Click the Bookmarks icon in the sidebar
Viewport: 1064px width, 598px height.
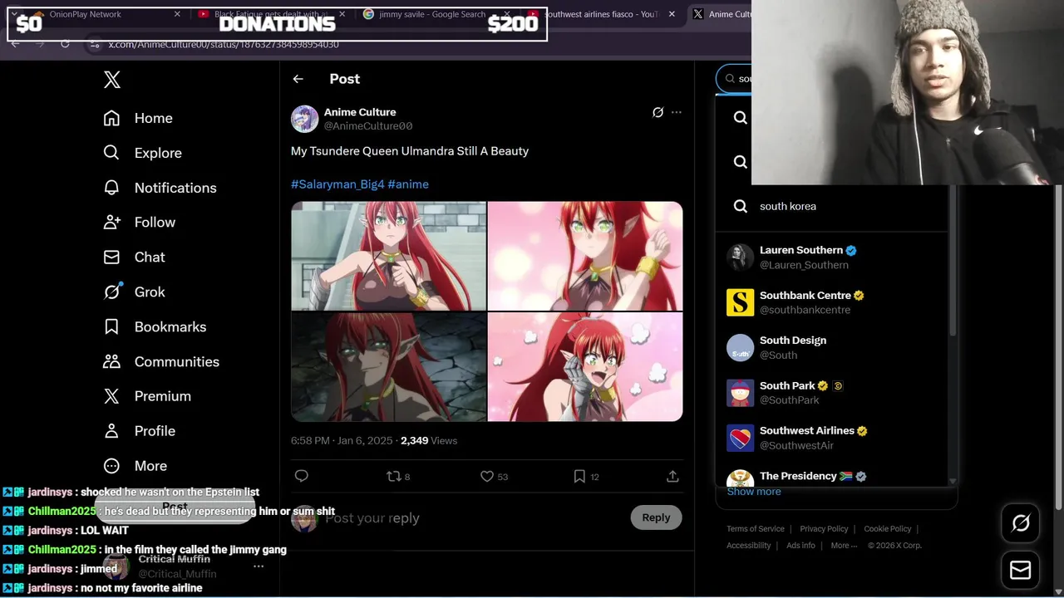tap(111, 327)
